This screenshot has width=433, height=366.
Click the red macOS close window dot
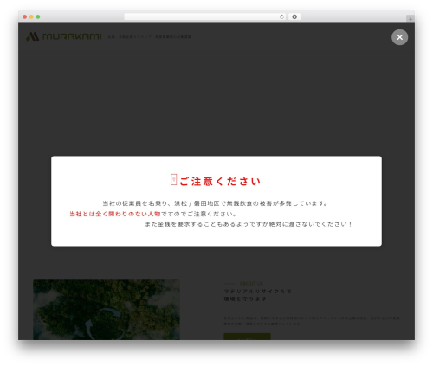click(x=25, y=16)
